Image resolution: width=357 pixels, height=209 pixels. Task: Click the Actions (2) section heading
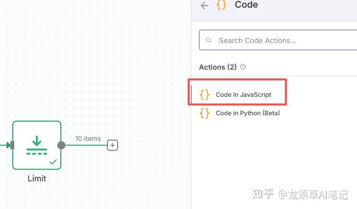point(218,67)
